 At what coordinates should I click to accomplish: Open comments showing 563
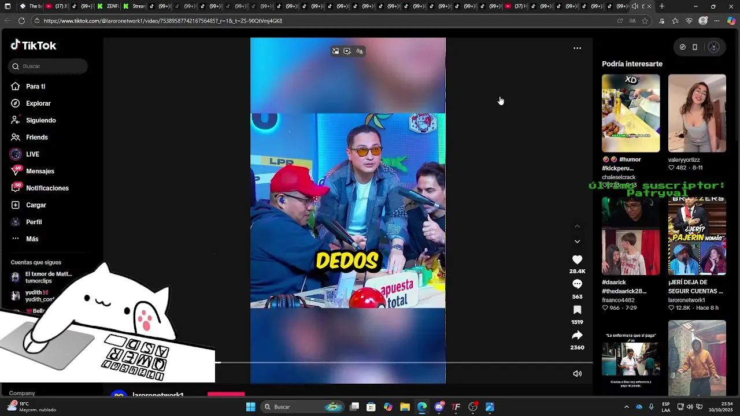point(577,284)
